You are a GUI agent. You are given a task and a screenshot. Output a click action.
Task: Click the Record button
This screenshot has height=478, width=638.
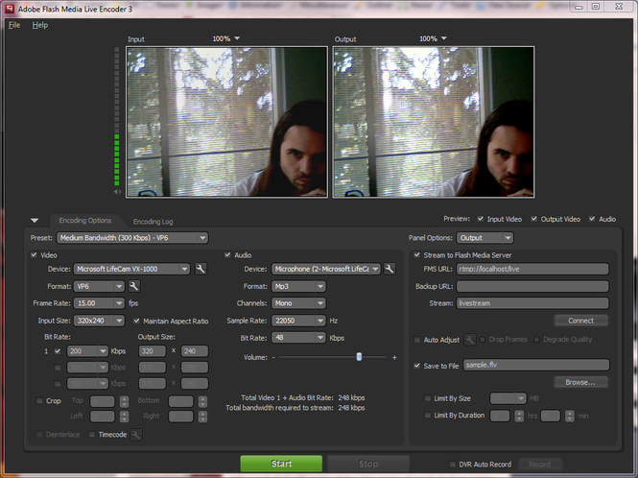539,465
